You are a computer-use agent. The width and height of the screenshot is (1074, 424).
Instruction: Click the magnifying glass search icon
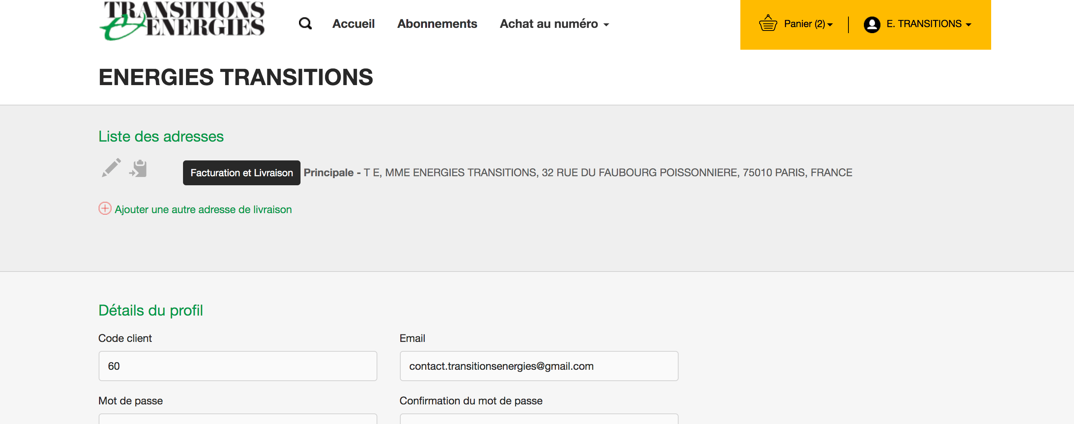point(305,24)
